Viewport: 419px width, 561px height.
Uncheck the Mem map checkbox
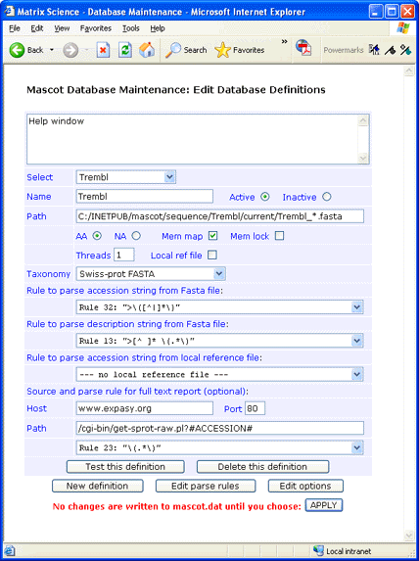(x=212, y=235)
